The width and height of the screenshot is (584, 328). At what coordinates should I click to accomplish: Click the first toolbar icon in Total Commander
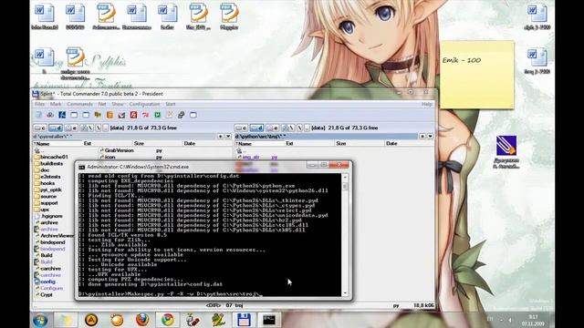pyautogui.click(x=38, y=115)
